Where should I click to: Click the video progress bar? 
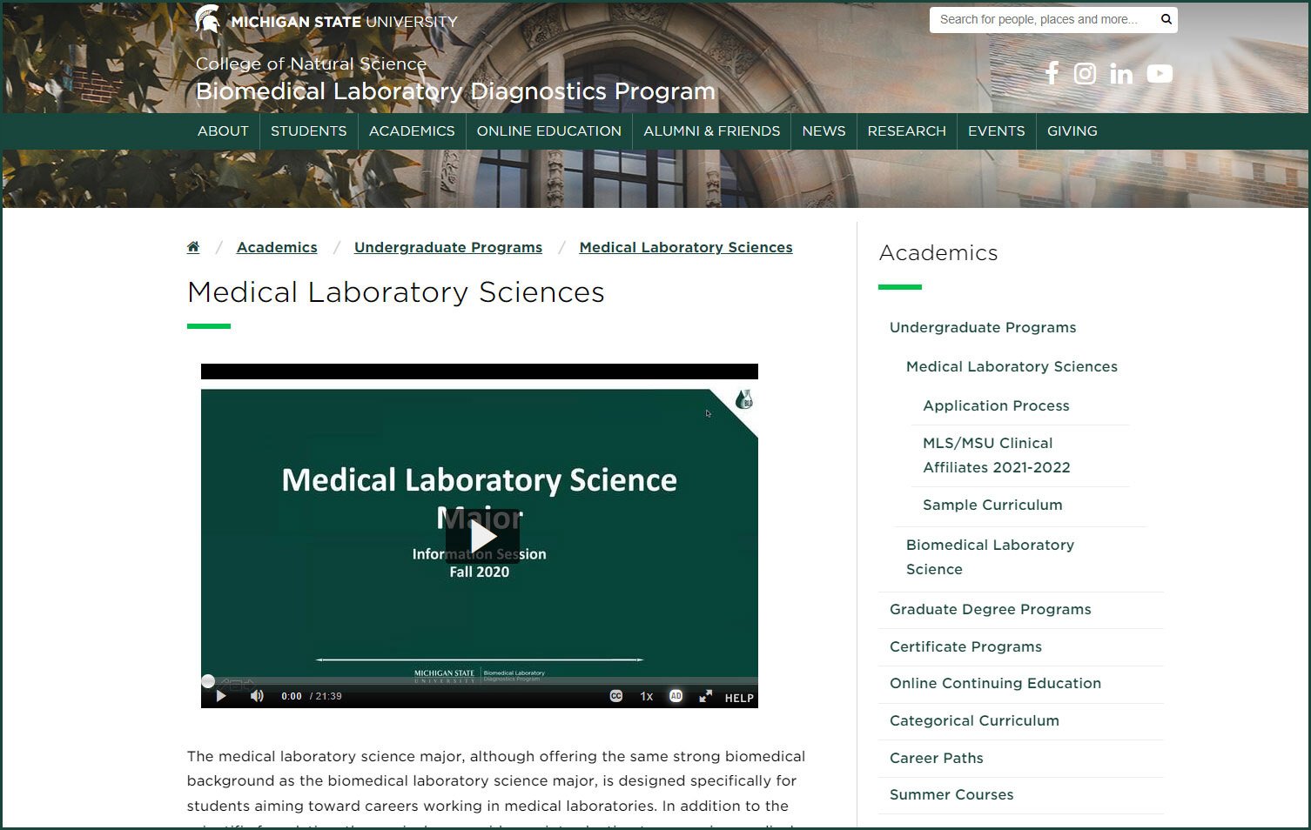[480, 680]
